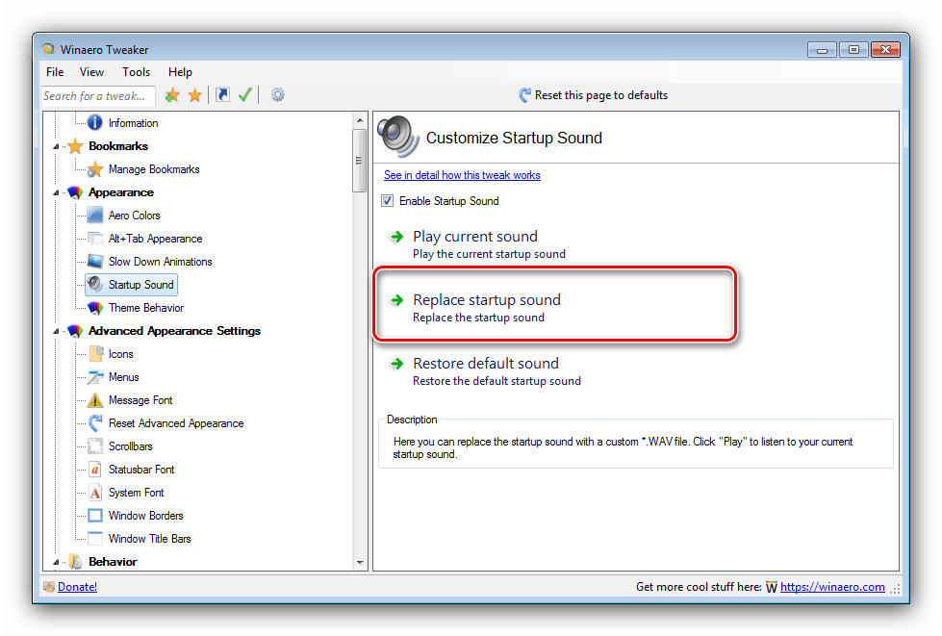Select Aero Colors label in tree

pyautogui.click(x=134, y=215)
